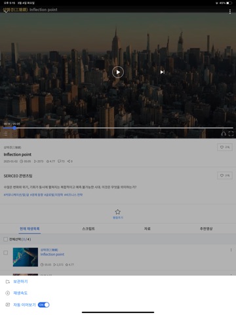Tap the 4.77 star rating under title

click(x=50, y=161)
